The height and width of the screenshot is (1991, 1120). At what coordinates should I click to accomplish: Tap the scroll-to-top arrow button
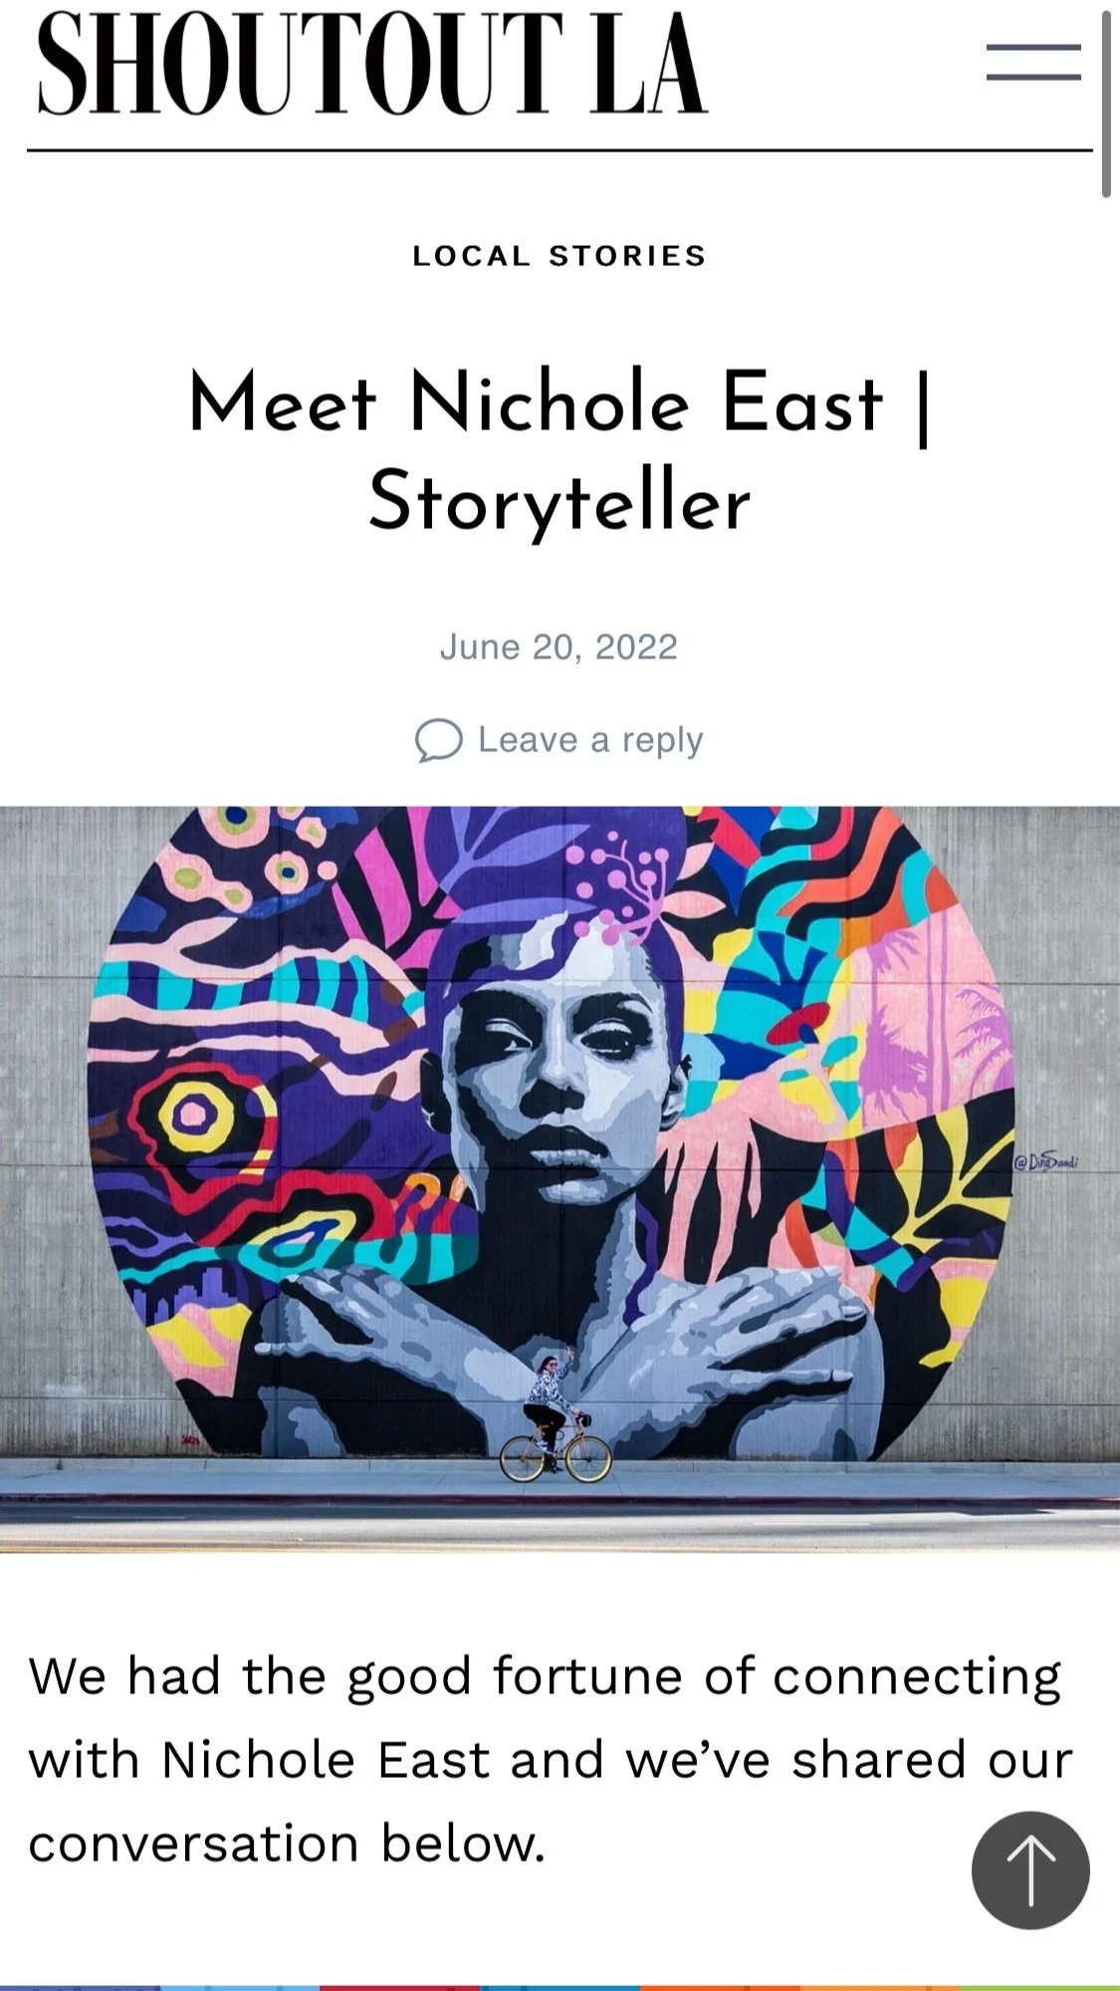[x=1030, y=1869]
